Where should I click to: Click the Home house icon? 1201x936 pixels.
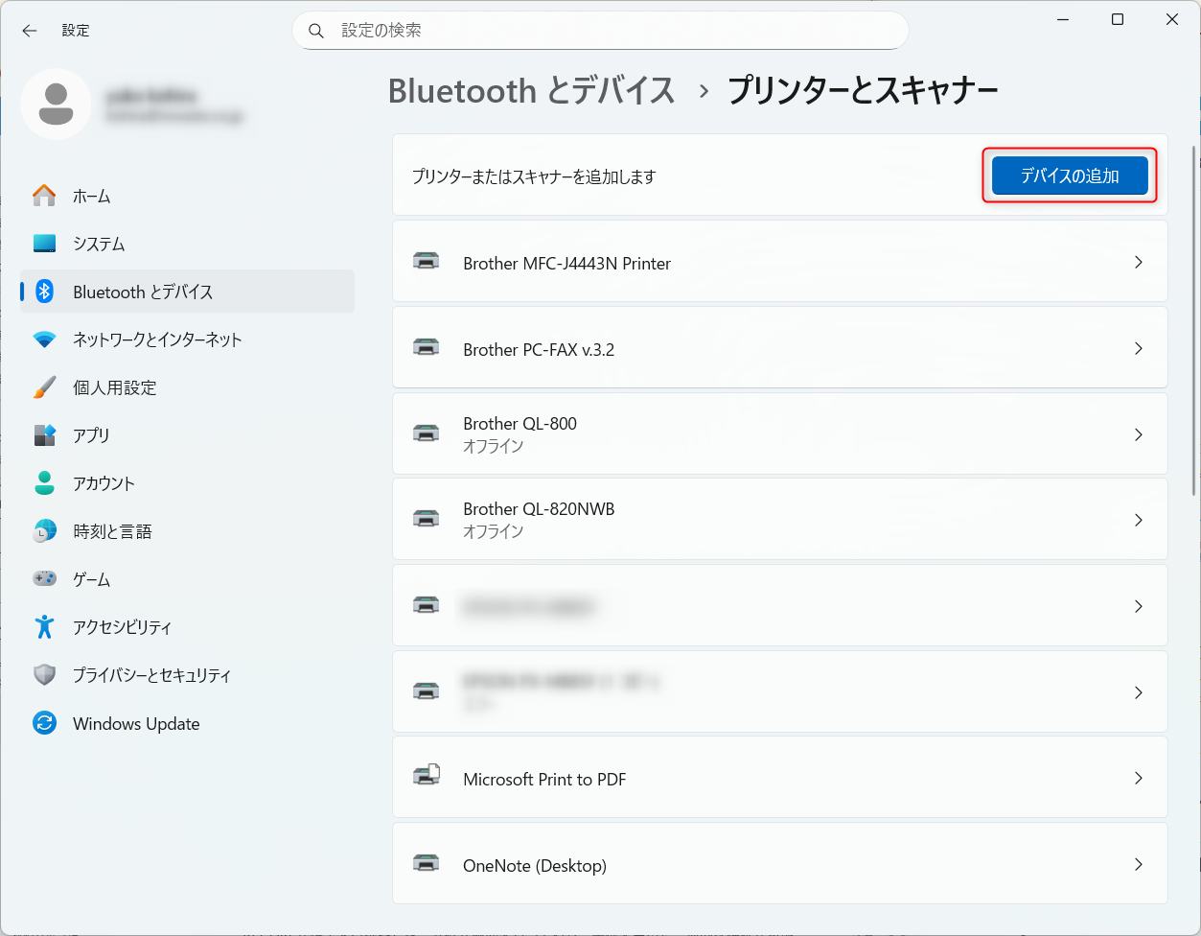tap(44, 196)
